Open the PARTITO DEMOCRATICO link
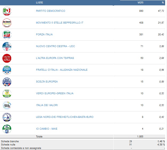 click(x=50, y=11)
